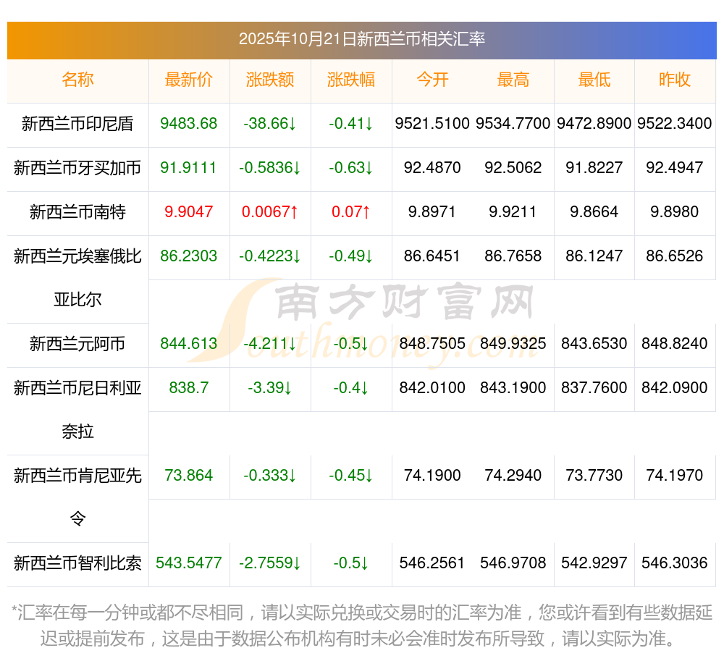
Task: Click the low value 86.1247
Action: pyautogui.click(x=594, y=256)
